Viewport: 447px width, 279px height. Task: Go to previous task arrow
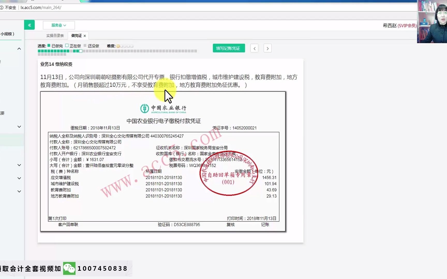(x=254, y=48)
